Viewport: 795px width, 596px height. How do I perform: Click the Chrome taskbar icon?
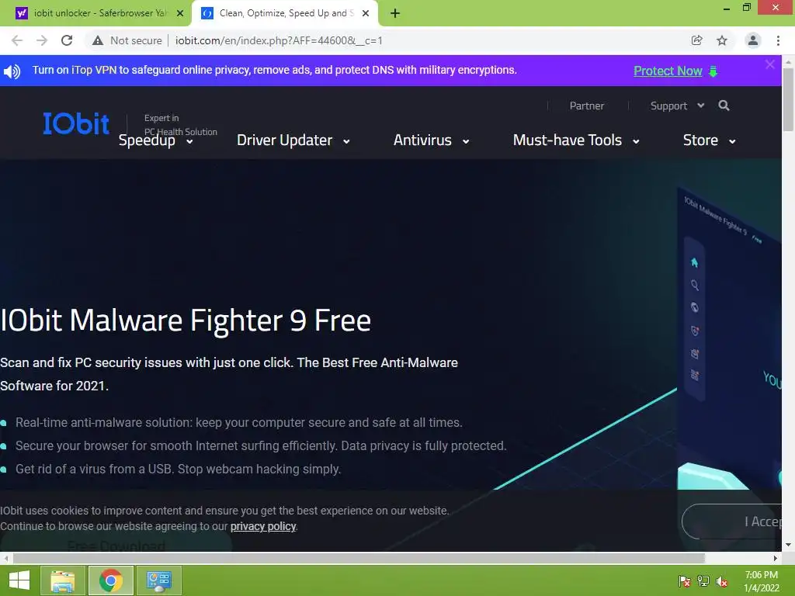(111, 580)
